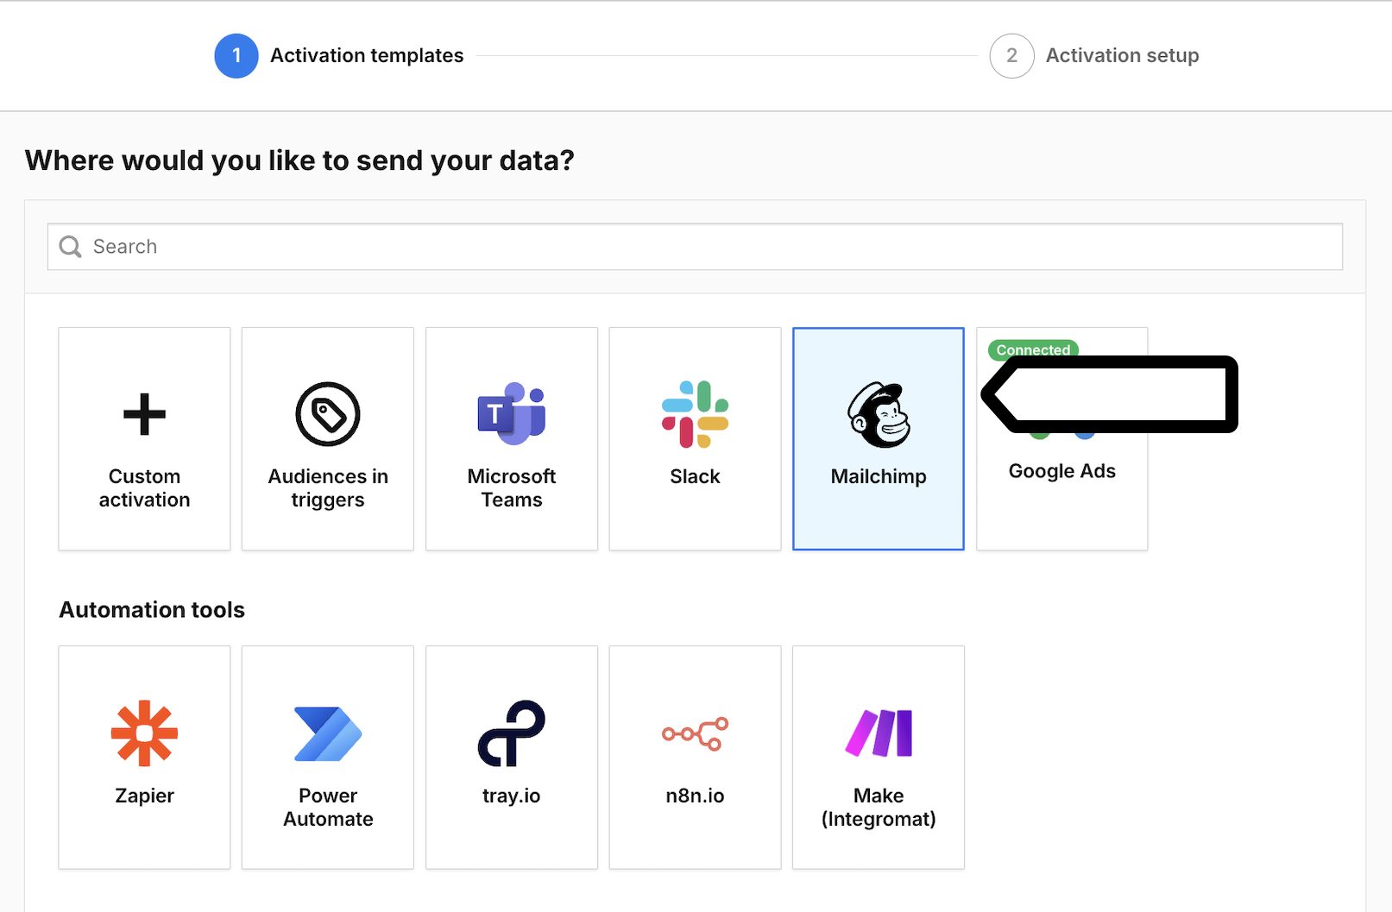This screenshot has width=1392, height=912.
Task: Click the Mailchimp label text
Action: click(x=878, y=475)
